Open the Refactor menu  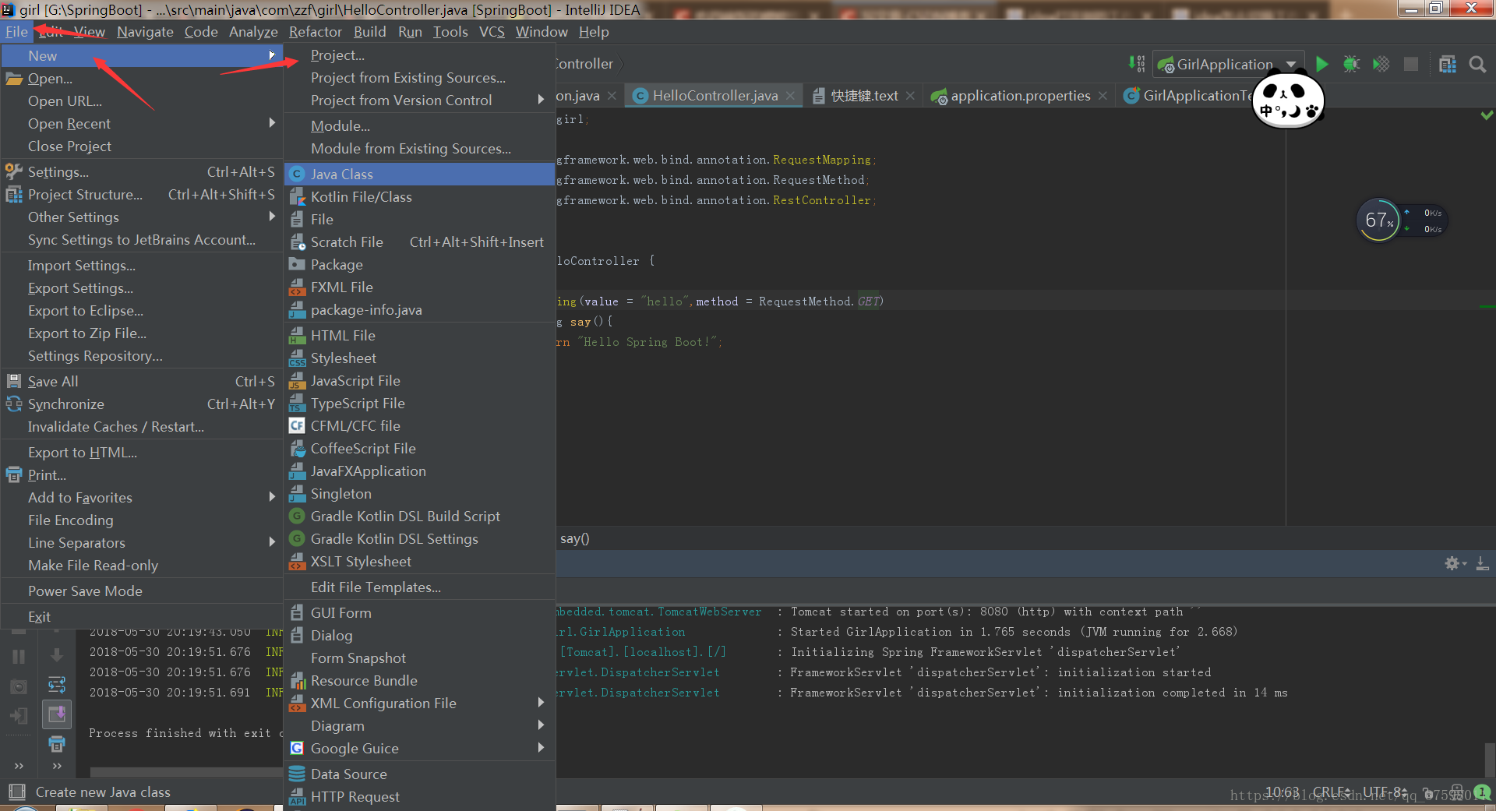(x=316, y=32)
